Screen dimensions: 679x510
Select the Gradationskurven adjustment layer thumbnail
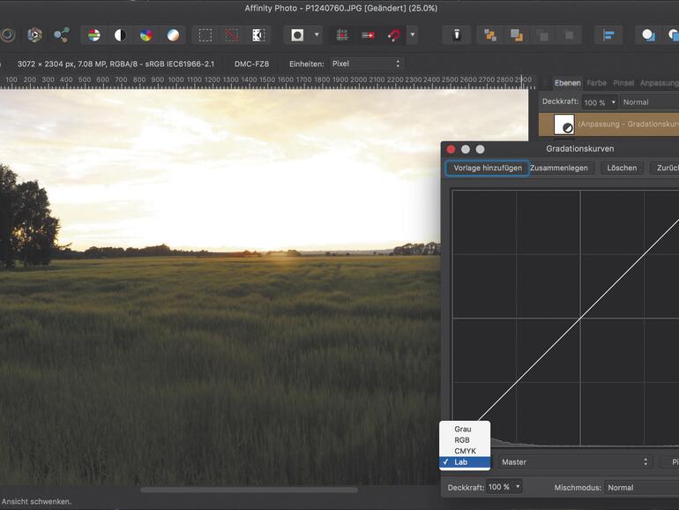(x=563, y=124)
